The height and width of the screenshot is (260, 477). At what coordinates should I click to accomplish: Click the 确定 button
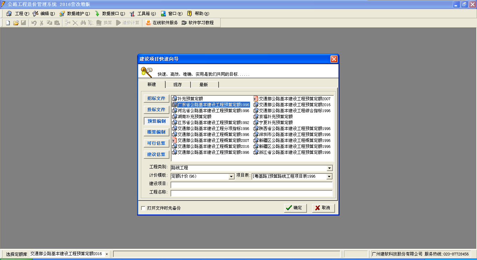click(295, 208)
